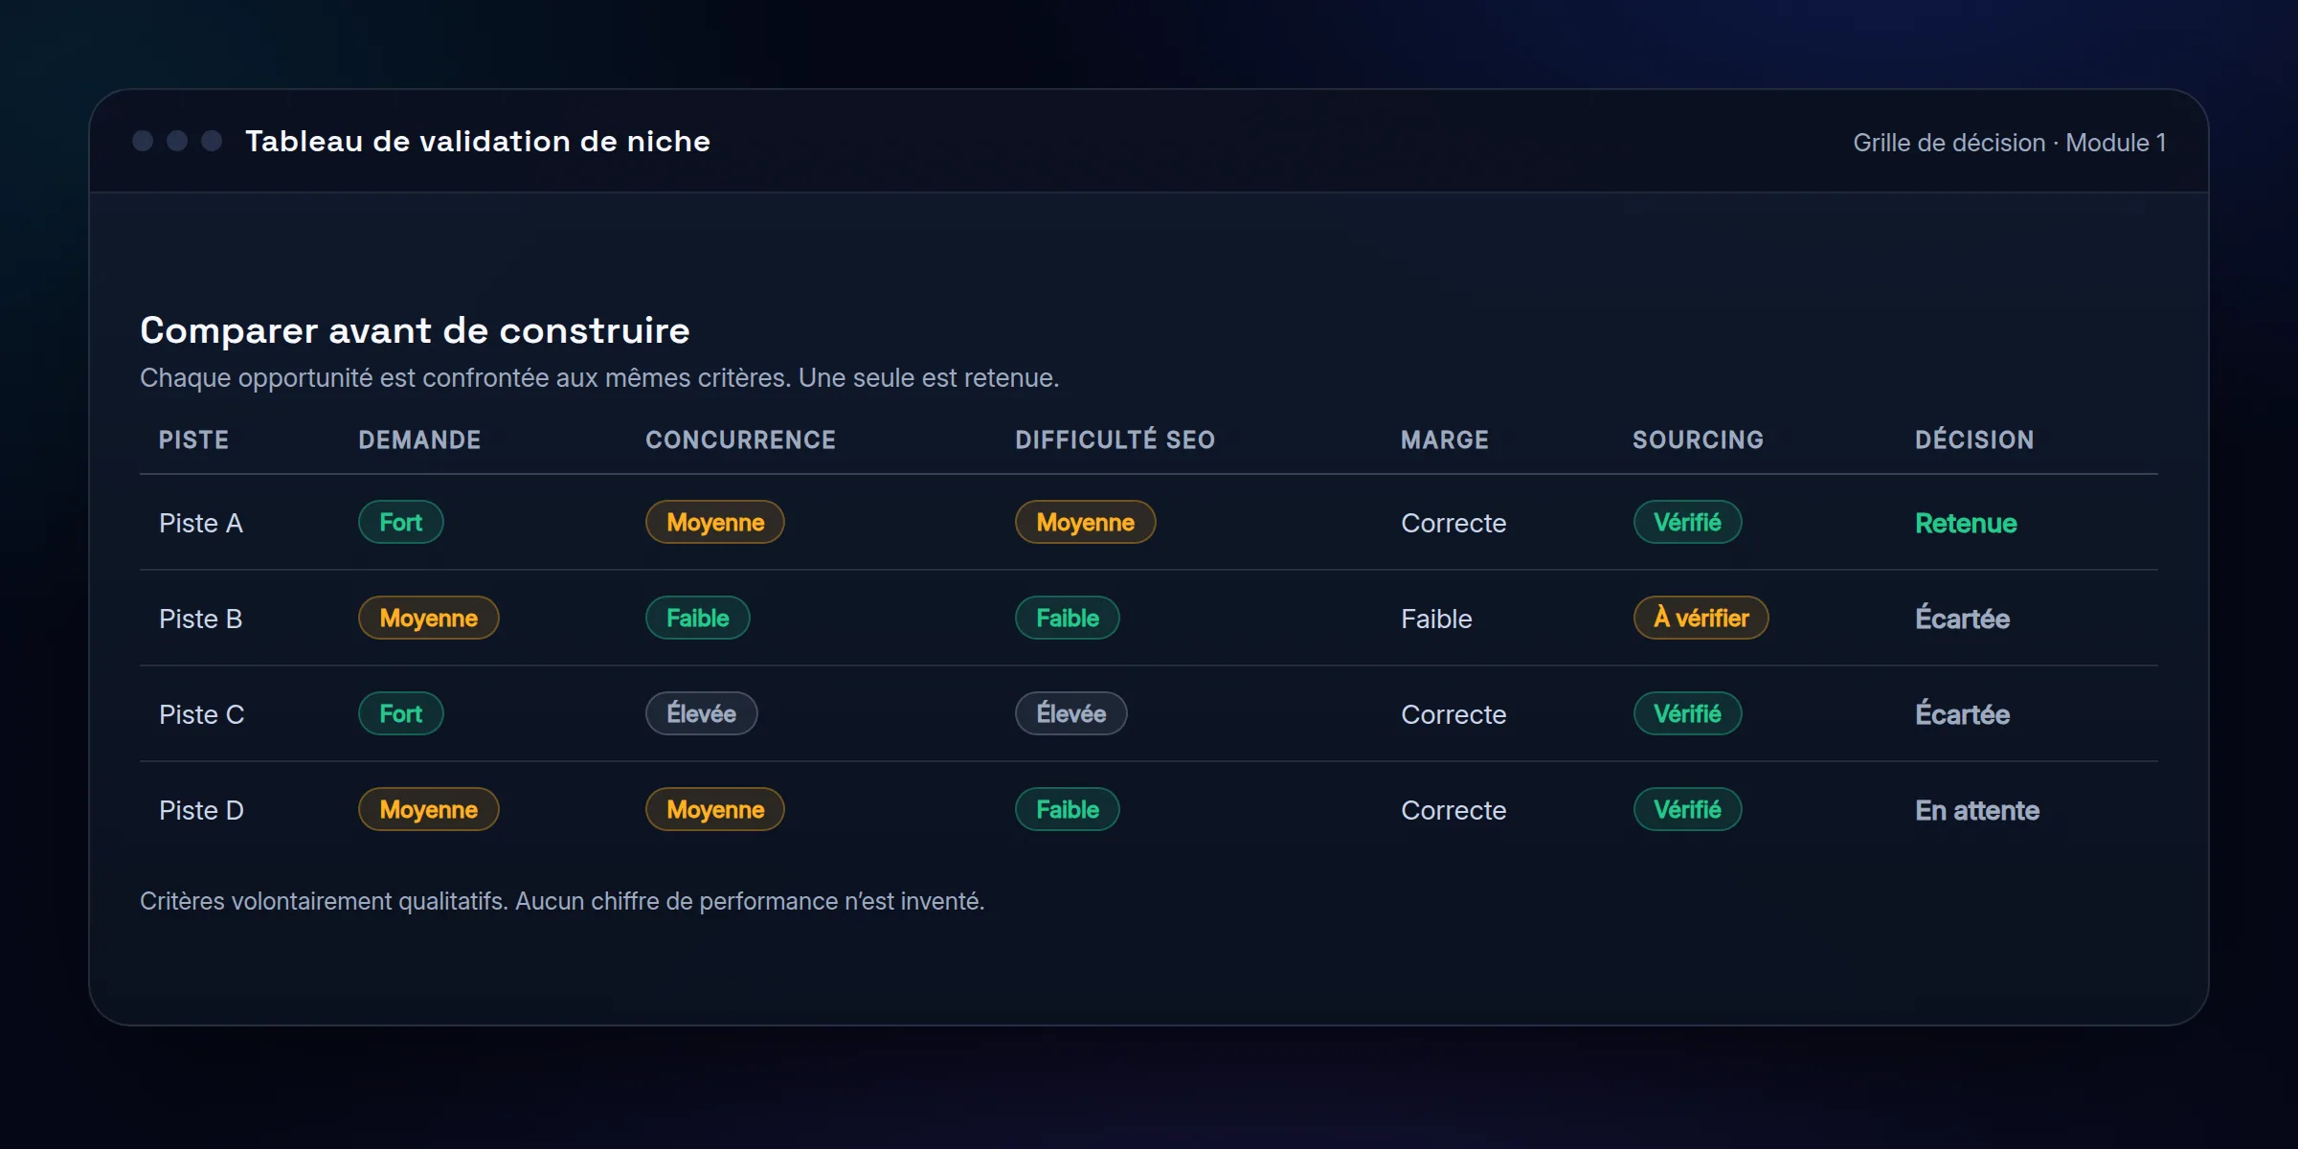The image size is (2298, 1149).
Task: Click Piste C's Élevée SEO difficulty badge
Action: [1070, 713]
